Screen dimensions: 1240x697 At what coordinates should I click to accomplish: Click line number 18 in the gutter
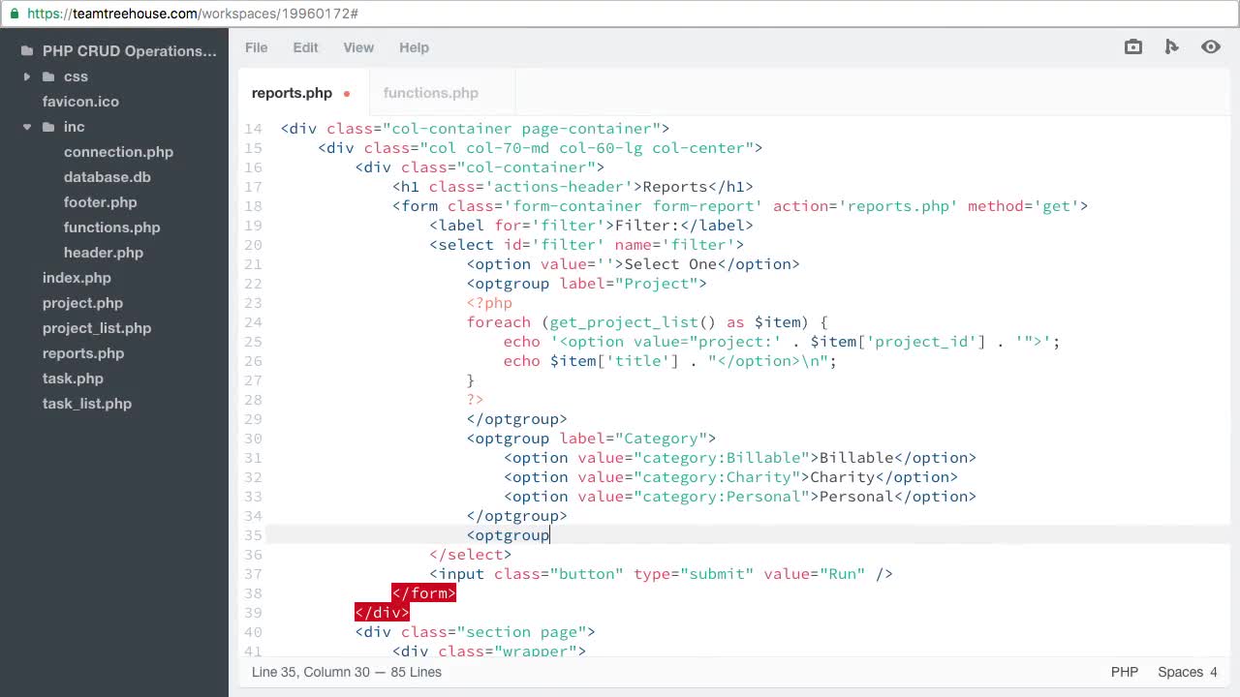pyautogui.click(x=253, y=206)
